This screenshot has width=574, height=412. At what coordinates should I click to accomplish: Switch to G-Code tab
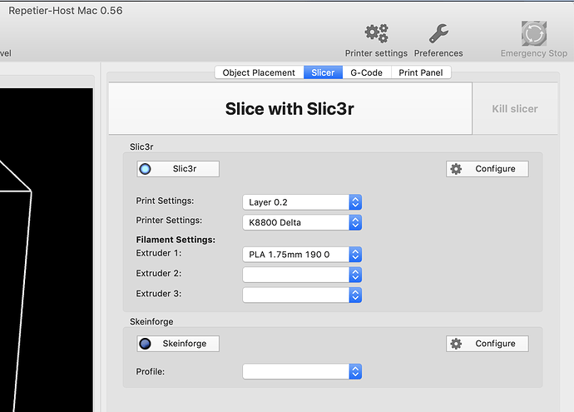[x=366, y=72]
